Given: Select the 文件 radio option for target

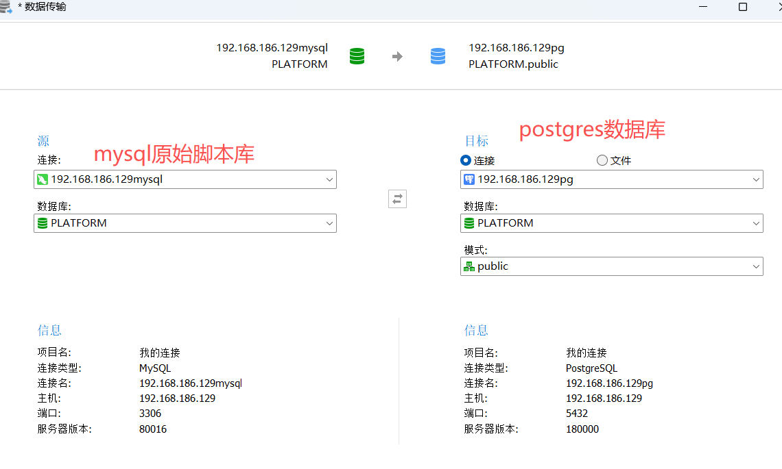Looking at the screenshot, I should 602,160.
